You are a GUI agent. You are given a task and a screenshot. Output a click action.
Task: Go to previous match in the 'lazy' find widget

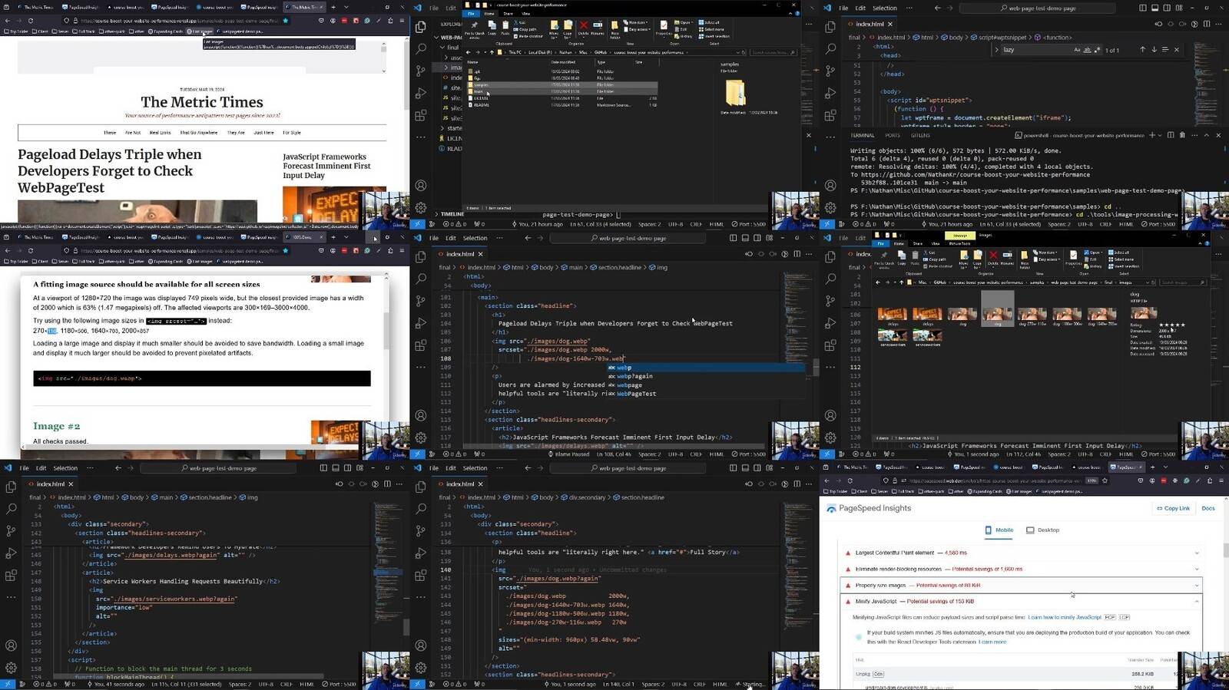(x=1142, y=50)
